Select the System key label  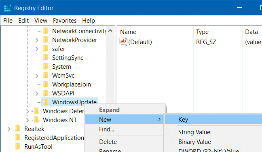[61, 67]
